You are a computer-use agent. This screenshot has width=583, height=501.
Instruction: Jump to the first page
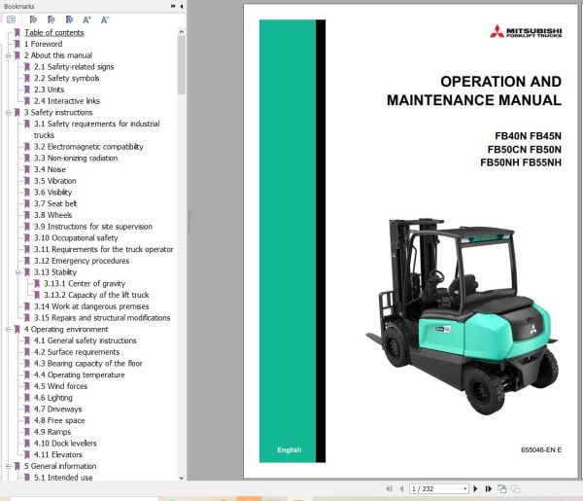click(389, 488)
